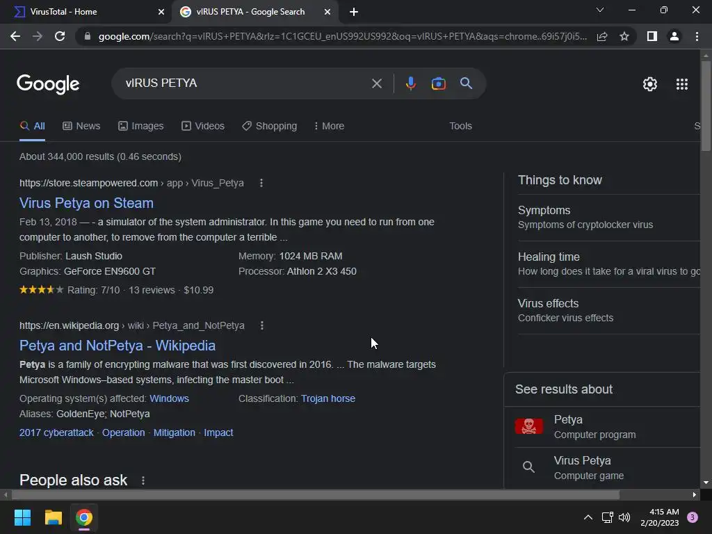Reload the current page
The image size is (712, 534).
60,36
